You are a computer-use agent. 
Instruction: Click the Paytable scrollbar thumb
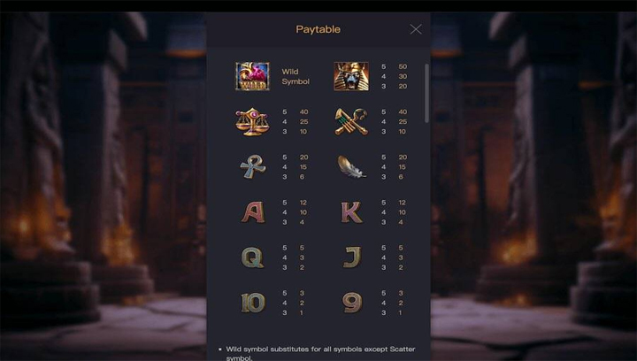coord(426,93)
